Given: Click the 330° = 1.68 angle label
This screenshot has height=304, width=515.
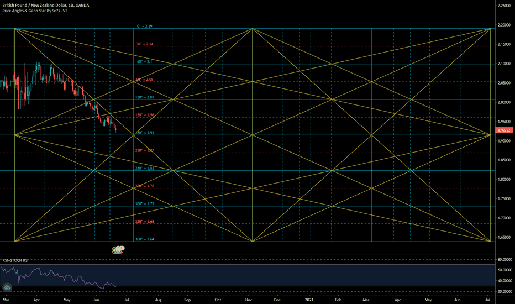Looking at the screenshot, I should (x=145, y=222).
